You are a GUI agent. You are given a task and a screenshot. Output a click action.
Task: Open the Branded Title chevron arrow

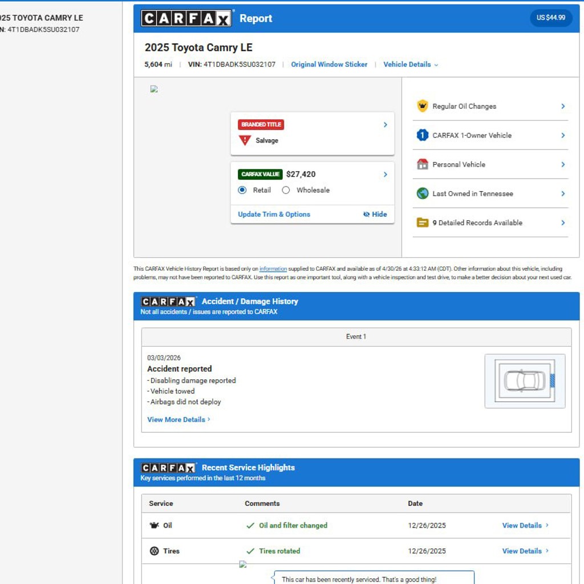click(386, 124)
